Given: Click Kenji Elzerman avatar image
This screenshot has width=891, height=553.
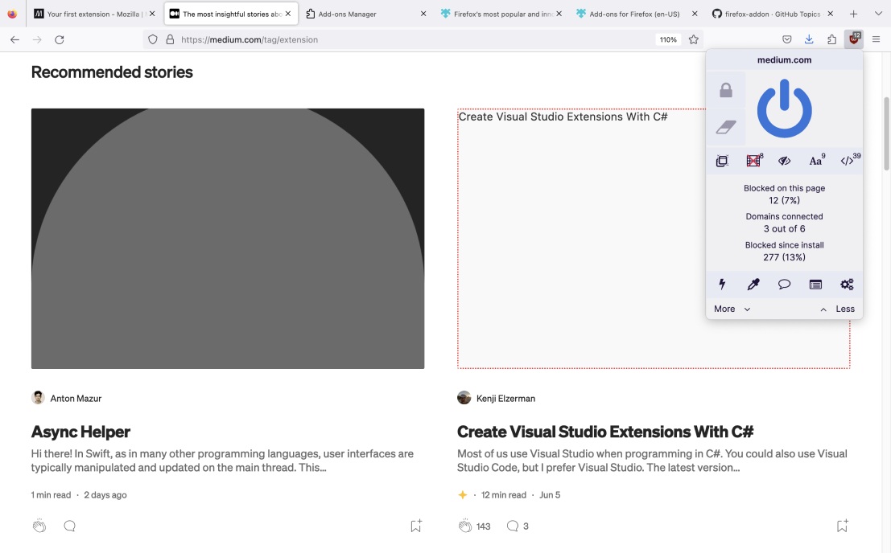Looking at the screenshot, I should 464,398.
